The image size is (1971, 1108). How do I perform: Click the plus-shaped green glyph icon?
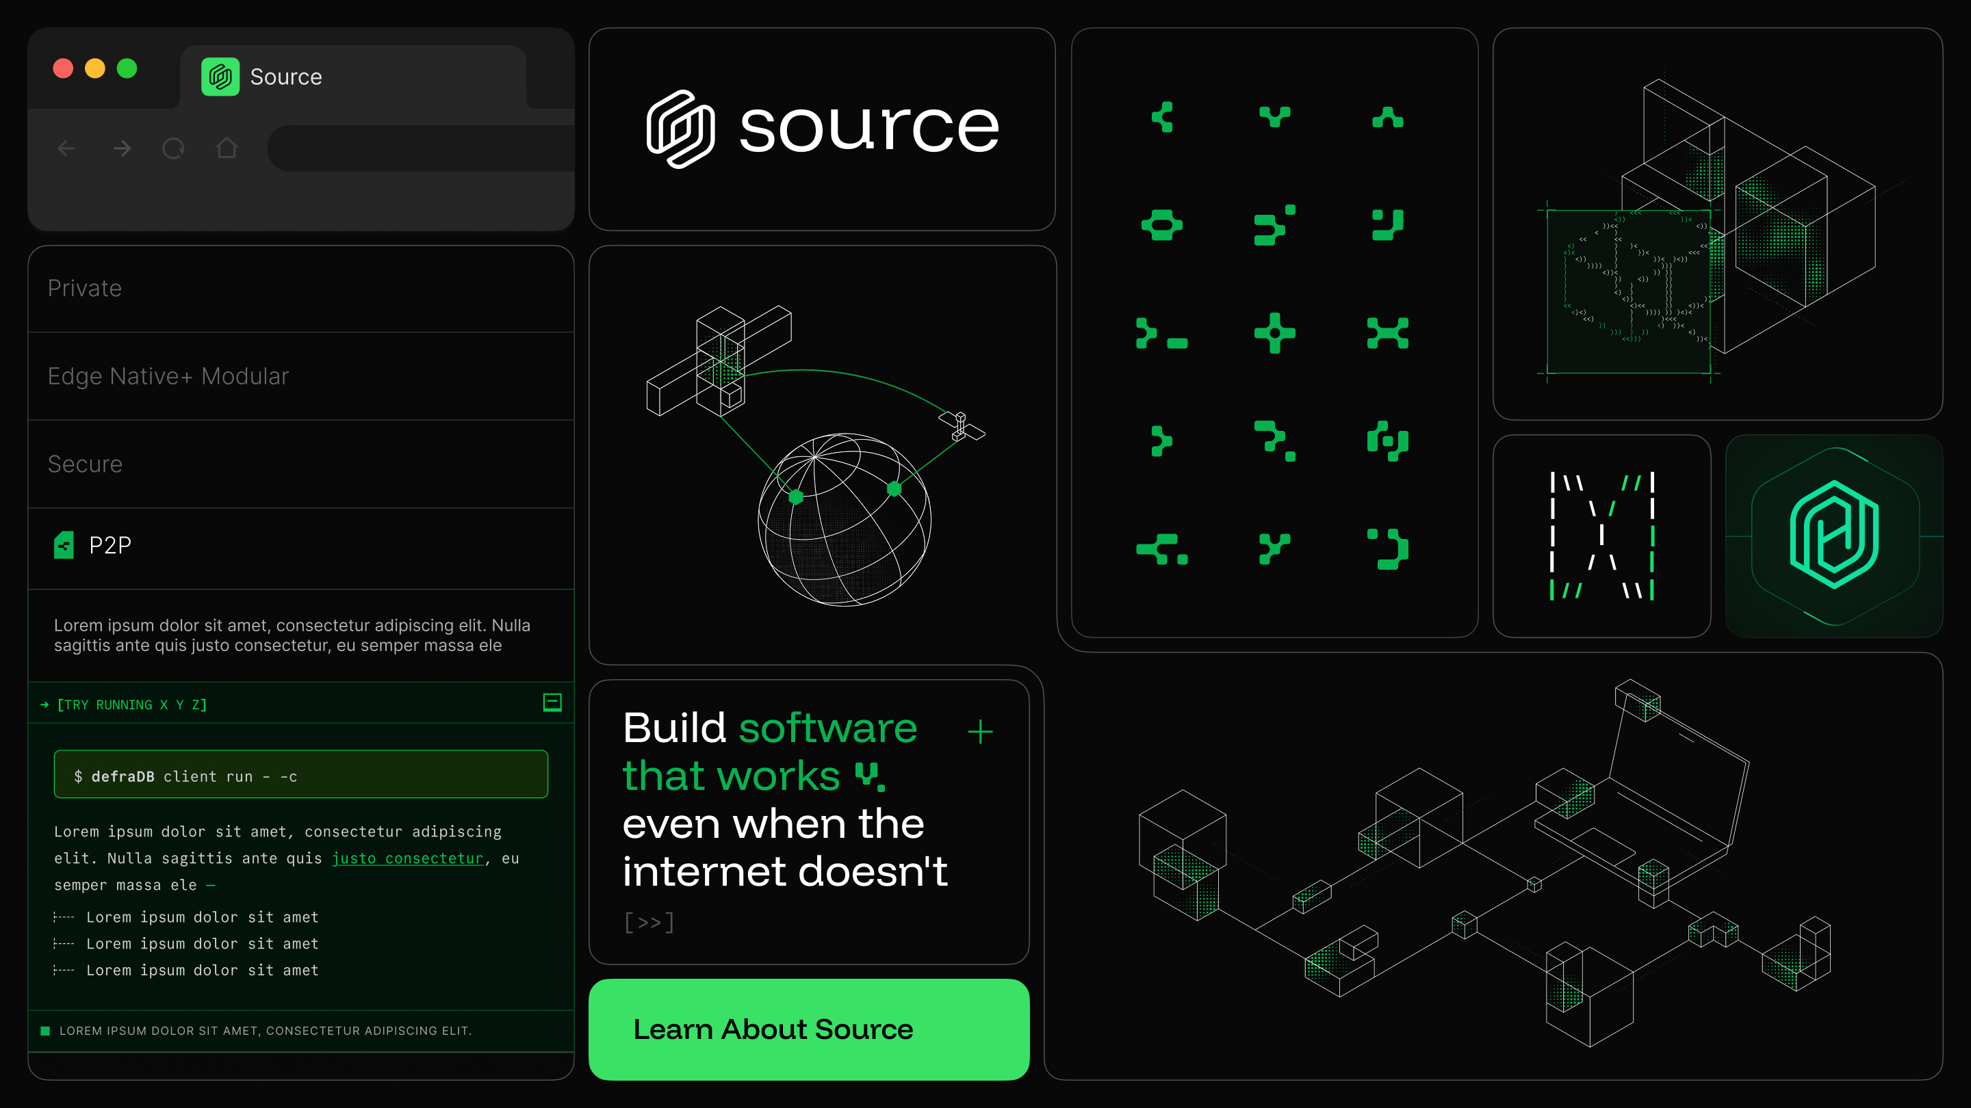(1275, 333)
